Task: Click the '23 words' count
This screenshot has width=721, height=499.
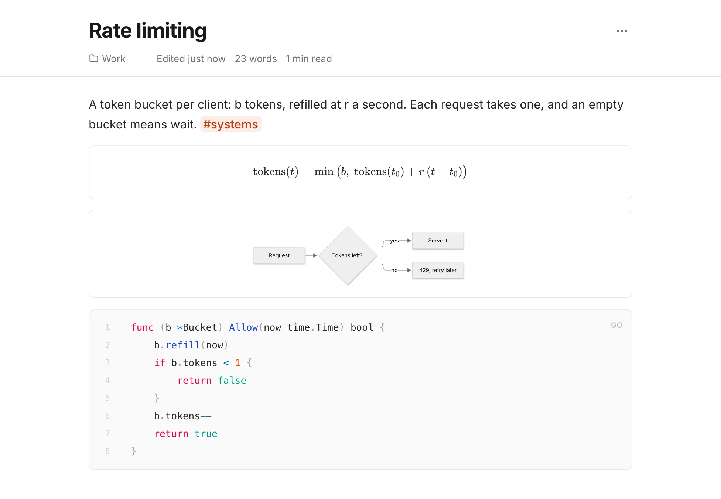Action: 256,59
